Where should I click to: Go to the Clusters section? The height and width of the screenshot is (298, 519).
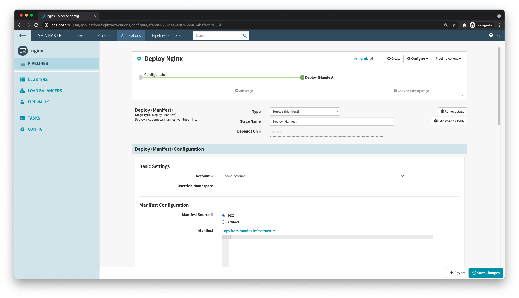pos(38,79)
